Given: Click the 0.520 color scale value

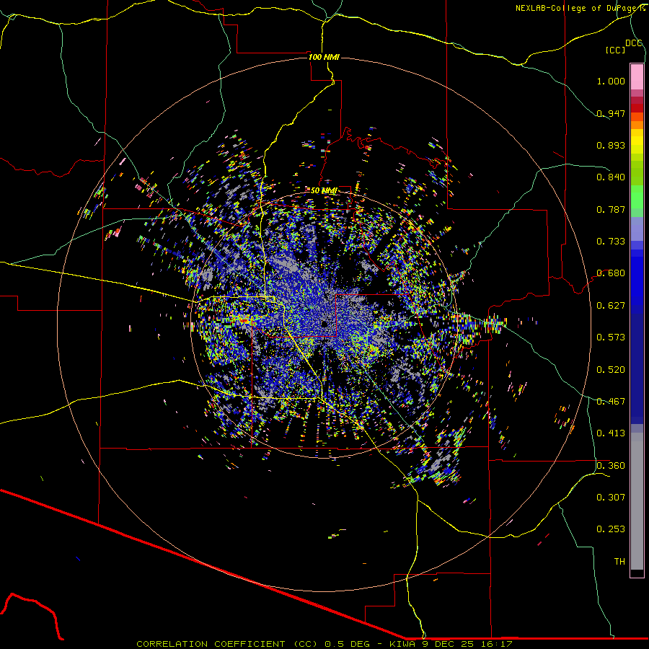Looking at the screenshot, I should (611, 370).
